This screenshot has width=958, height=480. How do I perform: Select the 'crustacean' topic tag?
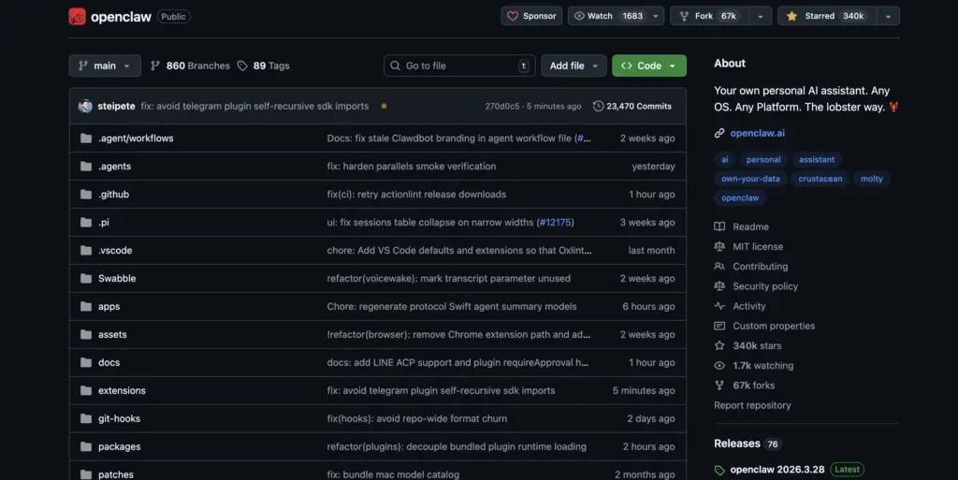click(820, 179)
